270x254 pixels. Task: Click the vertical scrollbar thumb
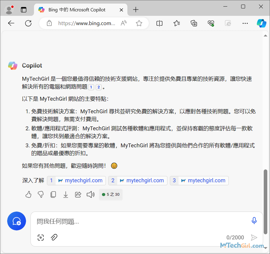coord(266,202)
